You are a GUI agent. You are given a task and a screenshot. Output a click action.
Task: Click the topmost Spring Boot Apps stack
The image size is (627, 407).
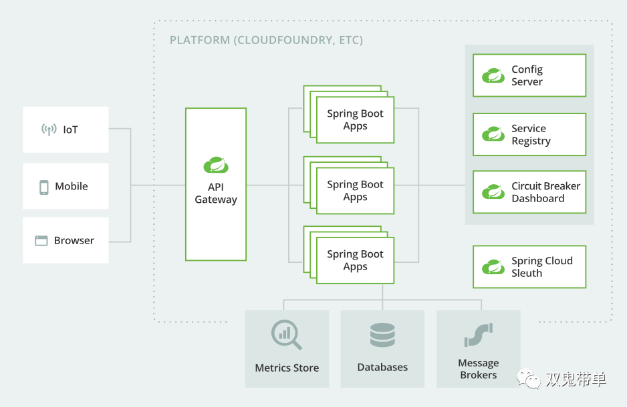(355, 121)
